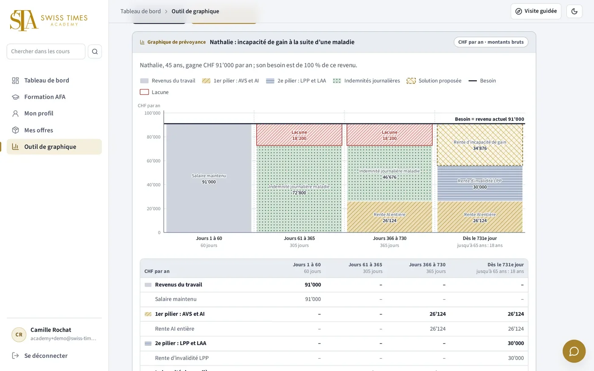Click the graduation cap Formation icon
The image size is (594, 371).
click(x=16, y=97)
